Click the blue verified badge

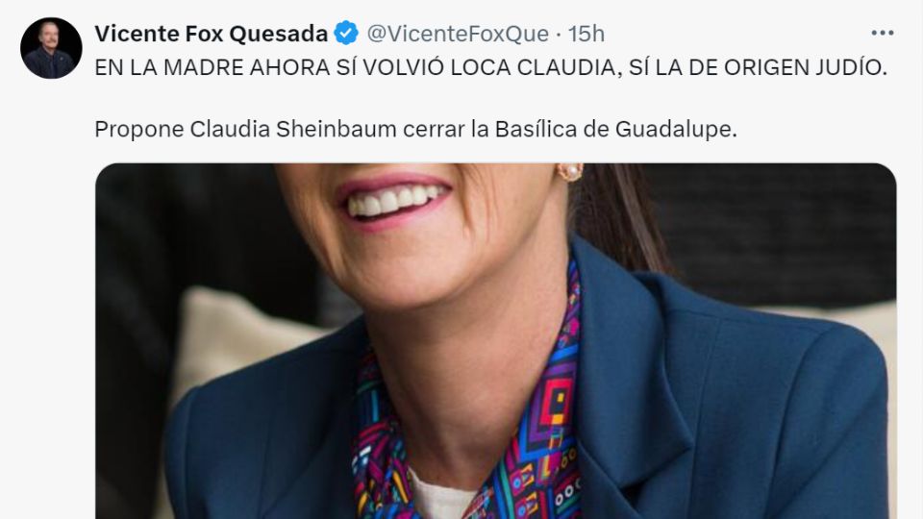(x=346, y=33)
